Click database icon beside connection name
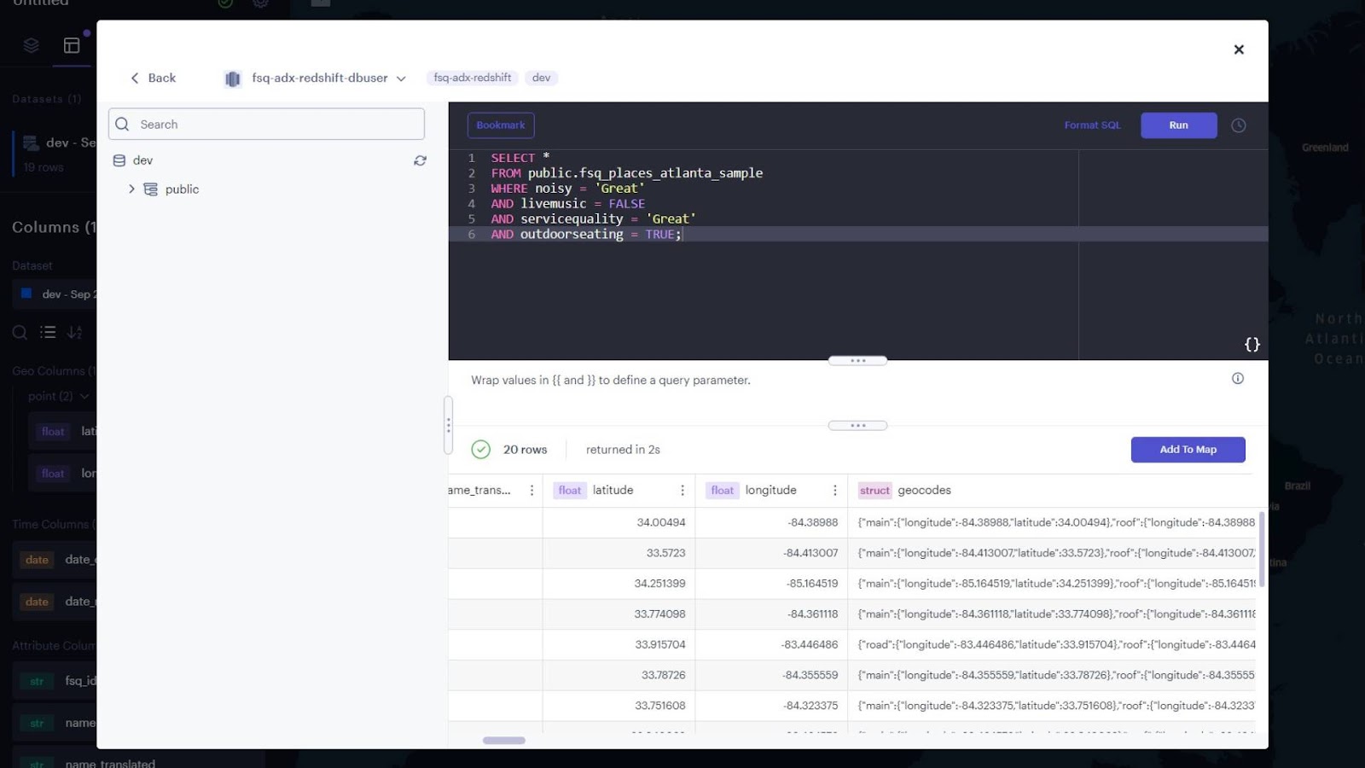 pyautogui.click(x=233, y=79)
